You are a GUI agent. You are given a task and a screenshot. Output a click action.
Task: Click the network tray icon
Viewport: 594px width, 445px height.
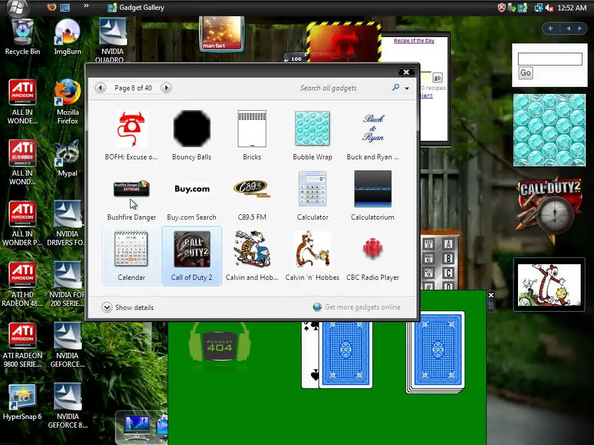(x=538, y=8)
